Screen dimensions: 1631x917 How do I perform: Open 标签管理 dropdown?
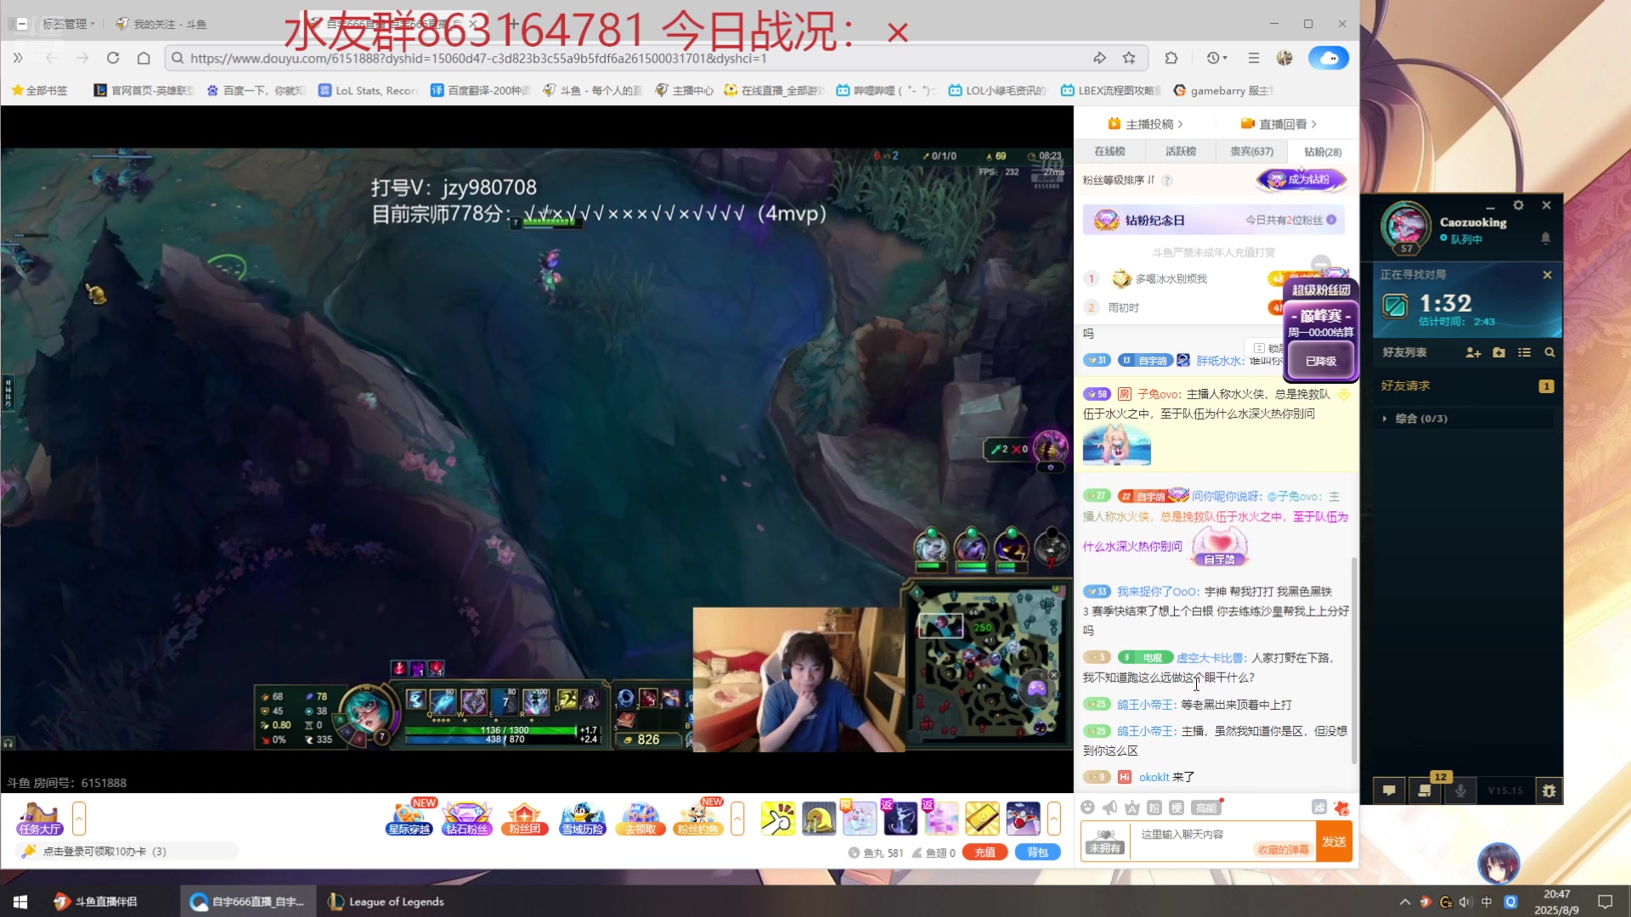[x=69, y=24]
